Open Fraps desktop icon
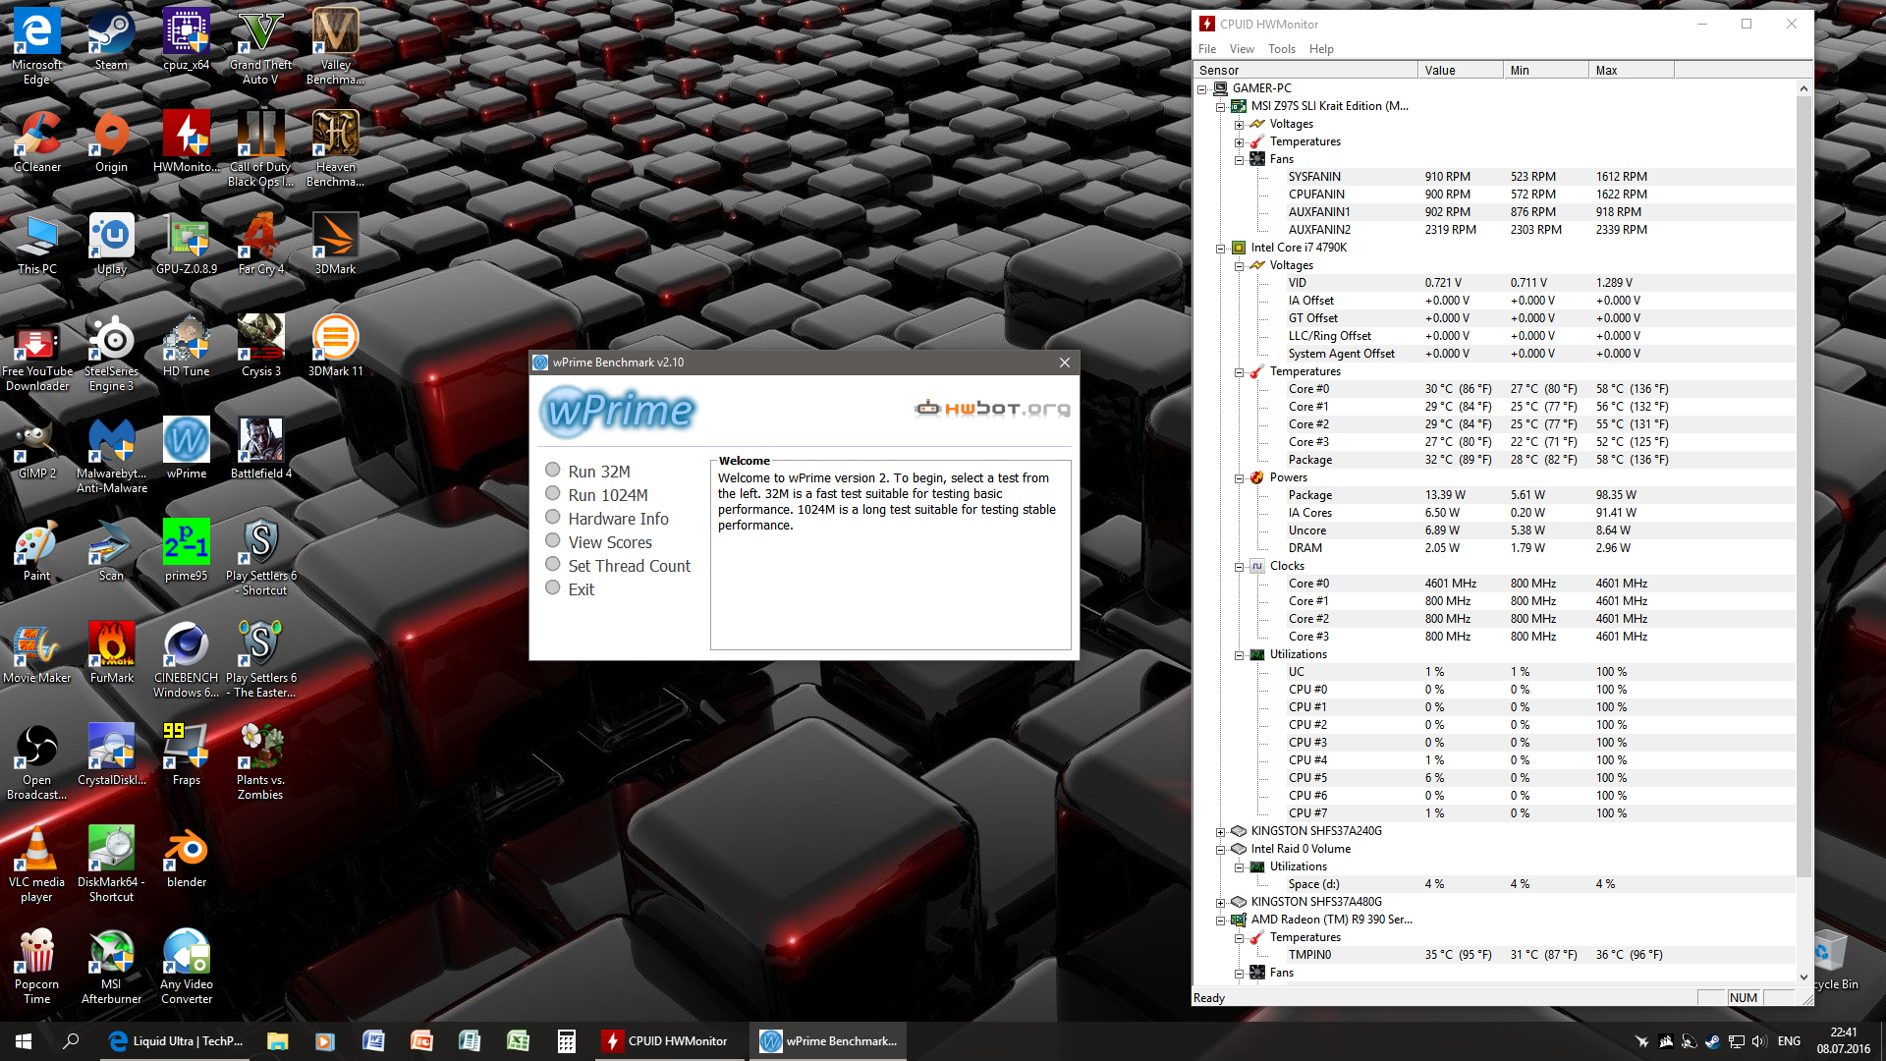Screen dimensions: 1886x1061 pyautogui.click(x=186, y=754)
